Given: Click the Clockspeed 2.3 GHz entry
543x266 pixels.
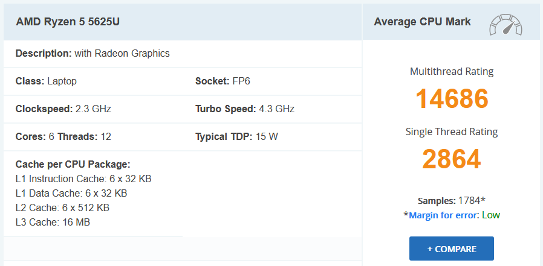Looking at the screenshot, I should tap(63, 109).
